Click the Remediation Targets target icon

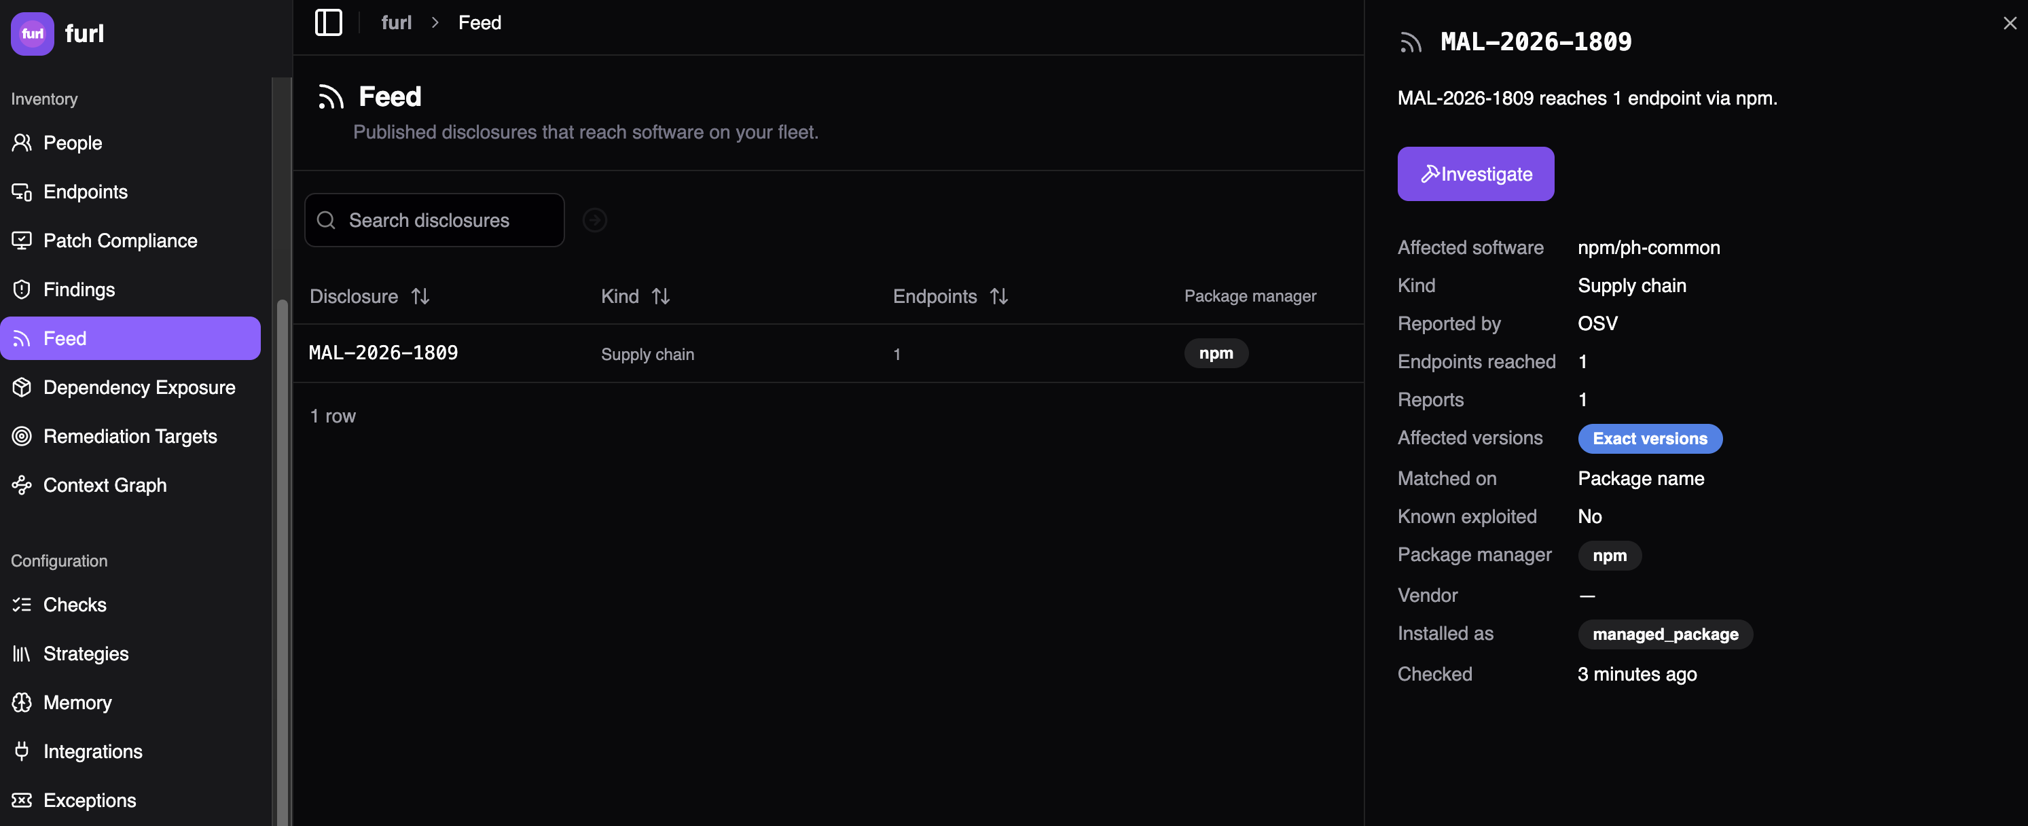[22, 435]
